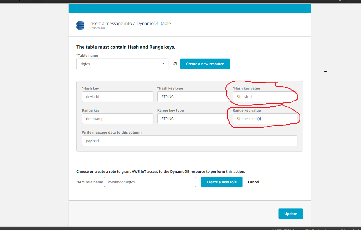
Task: Select the sigfox table name field
Action: coord(117,64)
